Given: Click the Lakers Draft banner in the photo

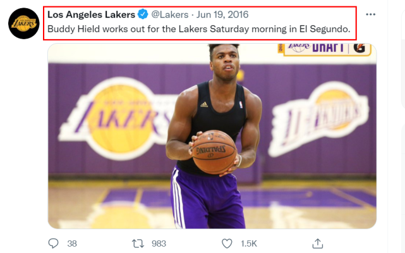Looking at the screenshot, I should click(x=324, y=49).
